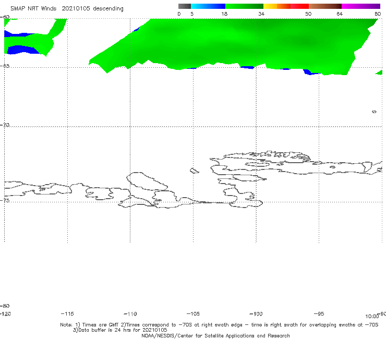Click the longitude label "-110"
386x339 pixels.
point(130,314)
